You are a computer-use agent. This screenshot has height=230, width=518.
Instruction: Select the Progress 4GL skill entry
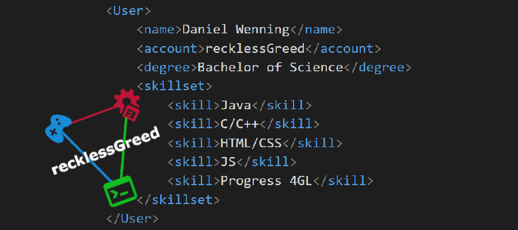pos(266,181)
